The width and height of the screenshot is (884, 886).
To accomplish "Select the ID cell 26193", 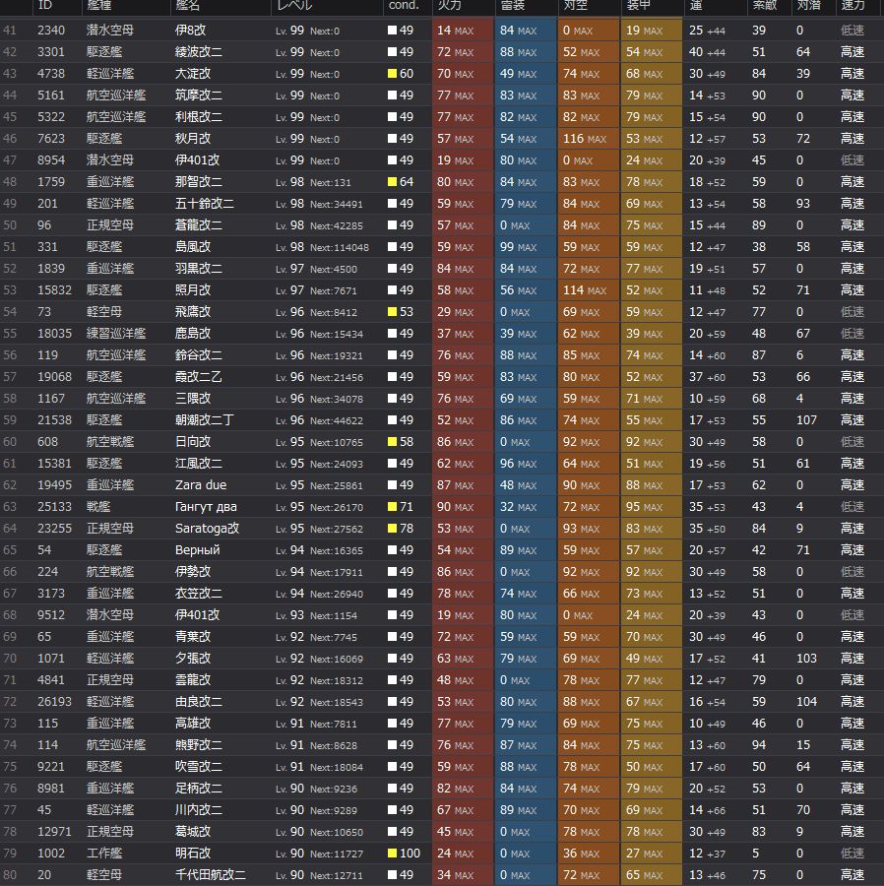I will point(54,702).
